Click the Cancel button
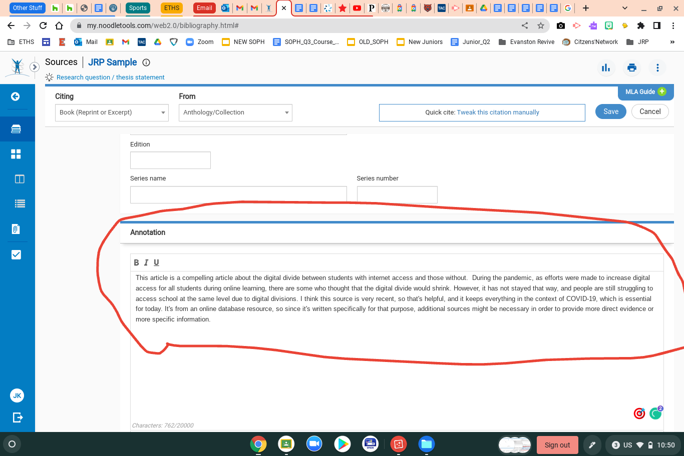The width and height of the screenshot is (684, 456). point(650,111)
